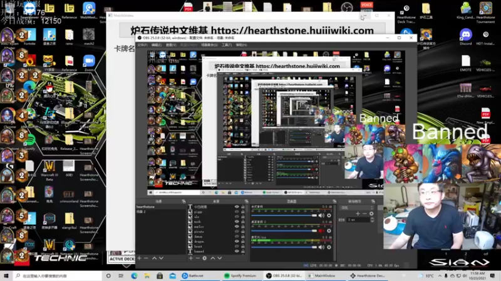Viewport: 501px width, 281px height.
Task: Add a new source with the sources plus icon
Action: tap(191, 258)
